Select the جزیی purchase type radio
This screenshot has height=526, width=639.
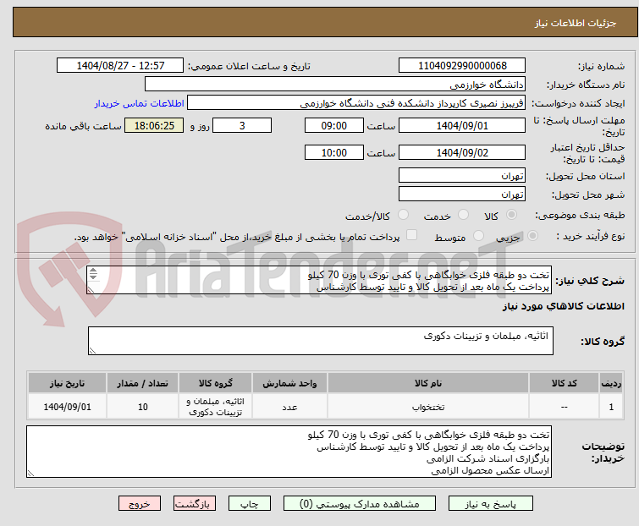point(532,236)
